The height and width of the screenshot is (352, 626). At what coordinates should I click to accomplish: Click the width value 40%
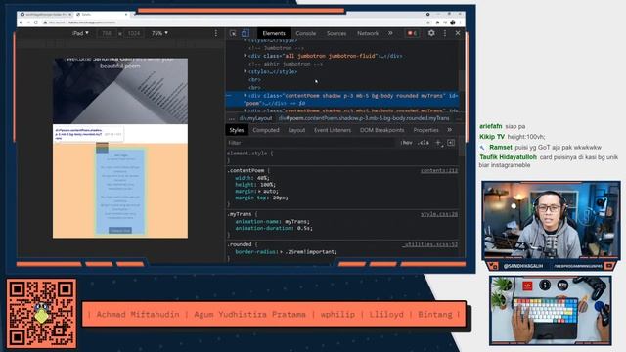click(x=263, y=178)
